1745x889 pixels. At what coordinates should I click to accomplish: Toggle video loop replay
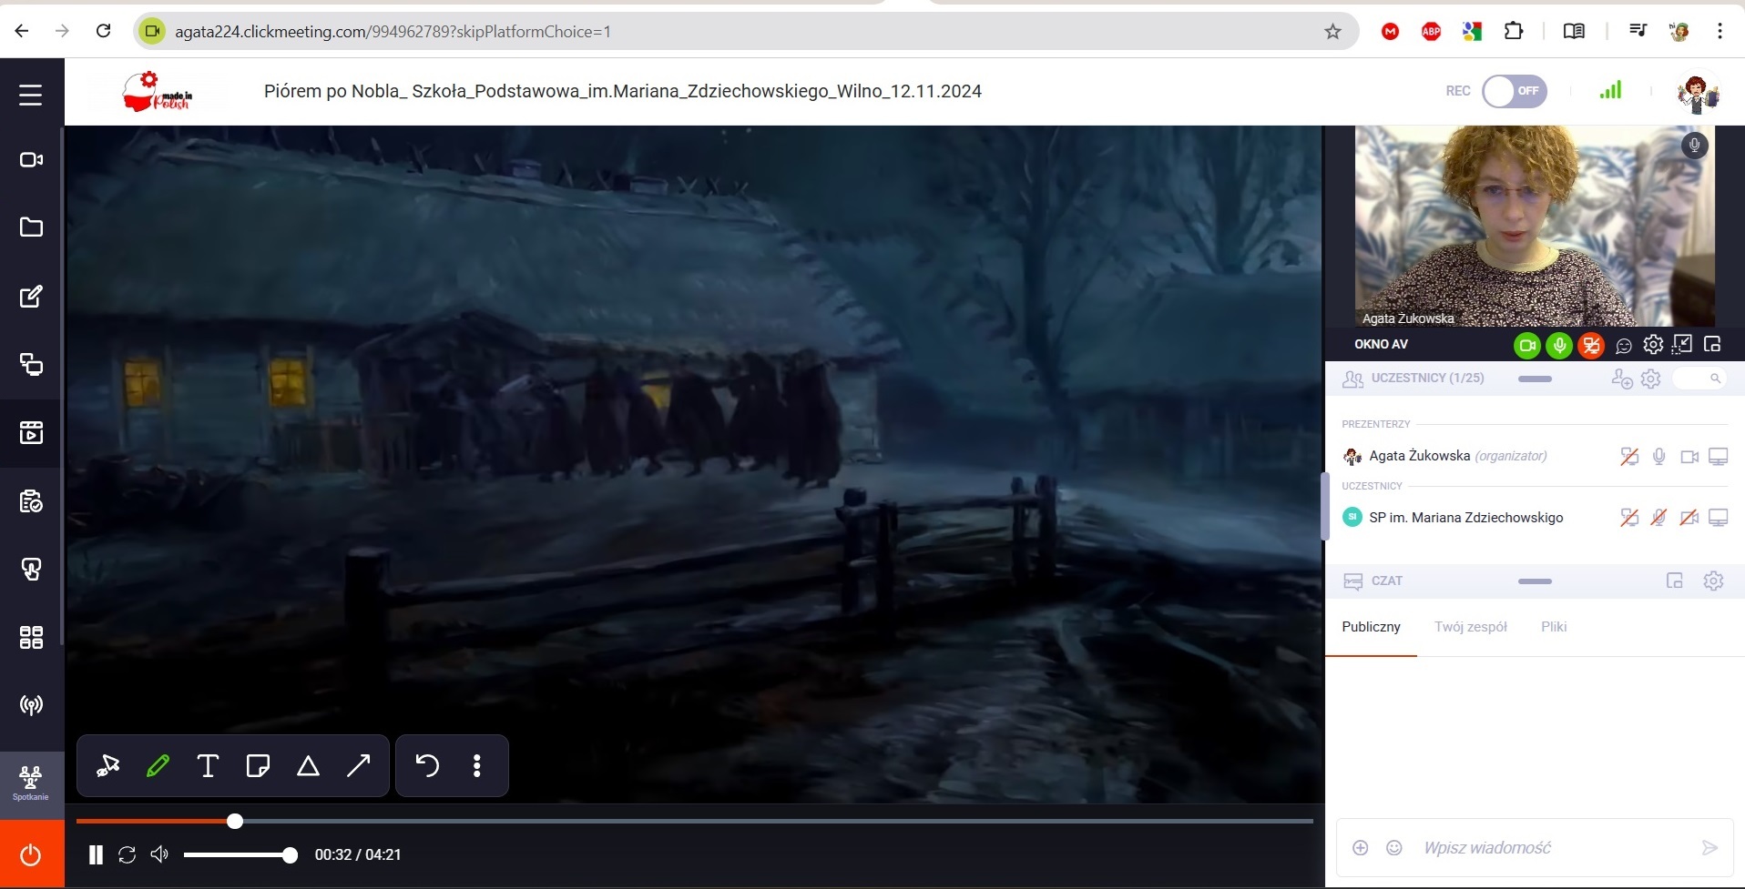click(x=128, y=855)
